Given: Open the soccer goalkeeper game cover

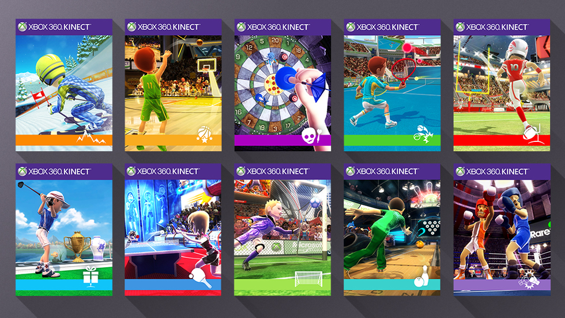Looking at the screenshot, I should (282, 230).
